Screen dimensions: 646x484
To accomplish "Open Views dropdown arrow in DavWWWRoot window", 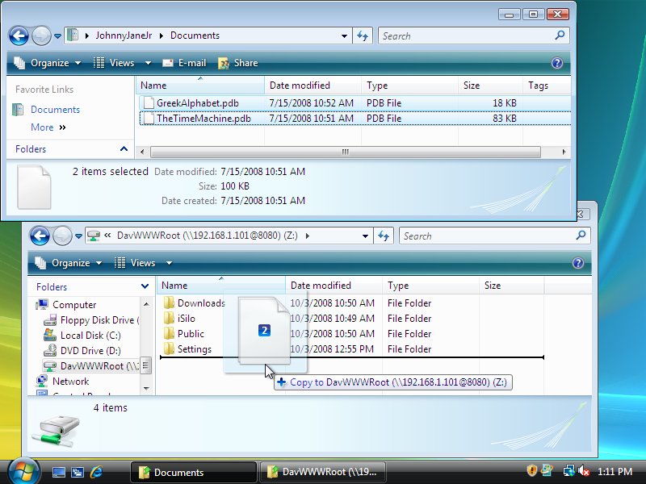I will (169, 263).
